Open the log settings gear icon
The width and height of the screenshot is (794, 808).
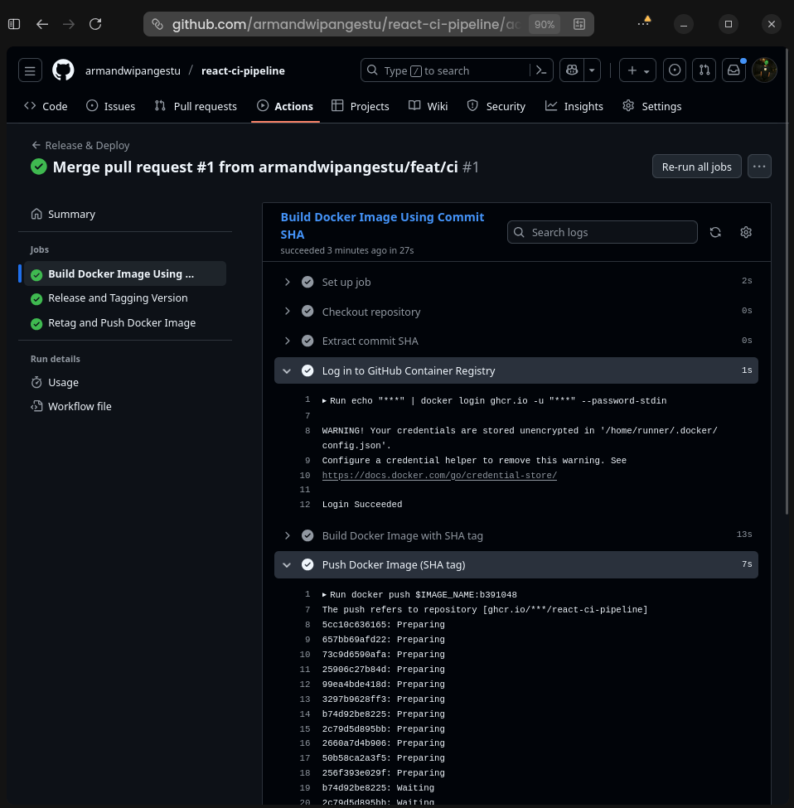(745, 232)
